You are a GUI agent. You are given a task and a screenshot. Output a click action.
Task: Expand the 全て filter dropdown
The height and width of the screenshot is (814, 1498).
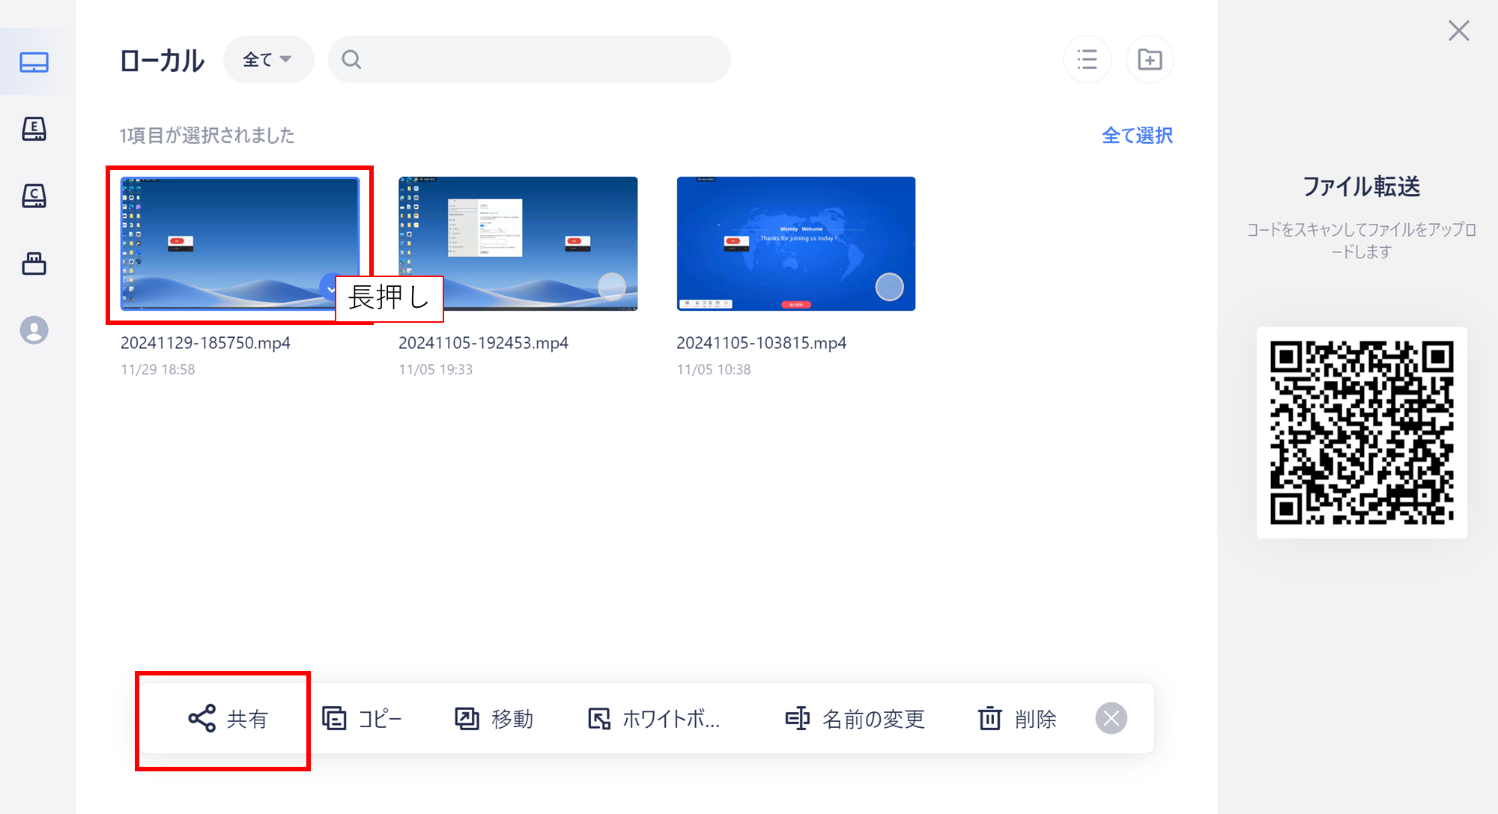[x=267, y=59]
